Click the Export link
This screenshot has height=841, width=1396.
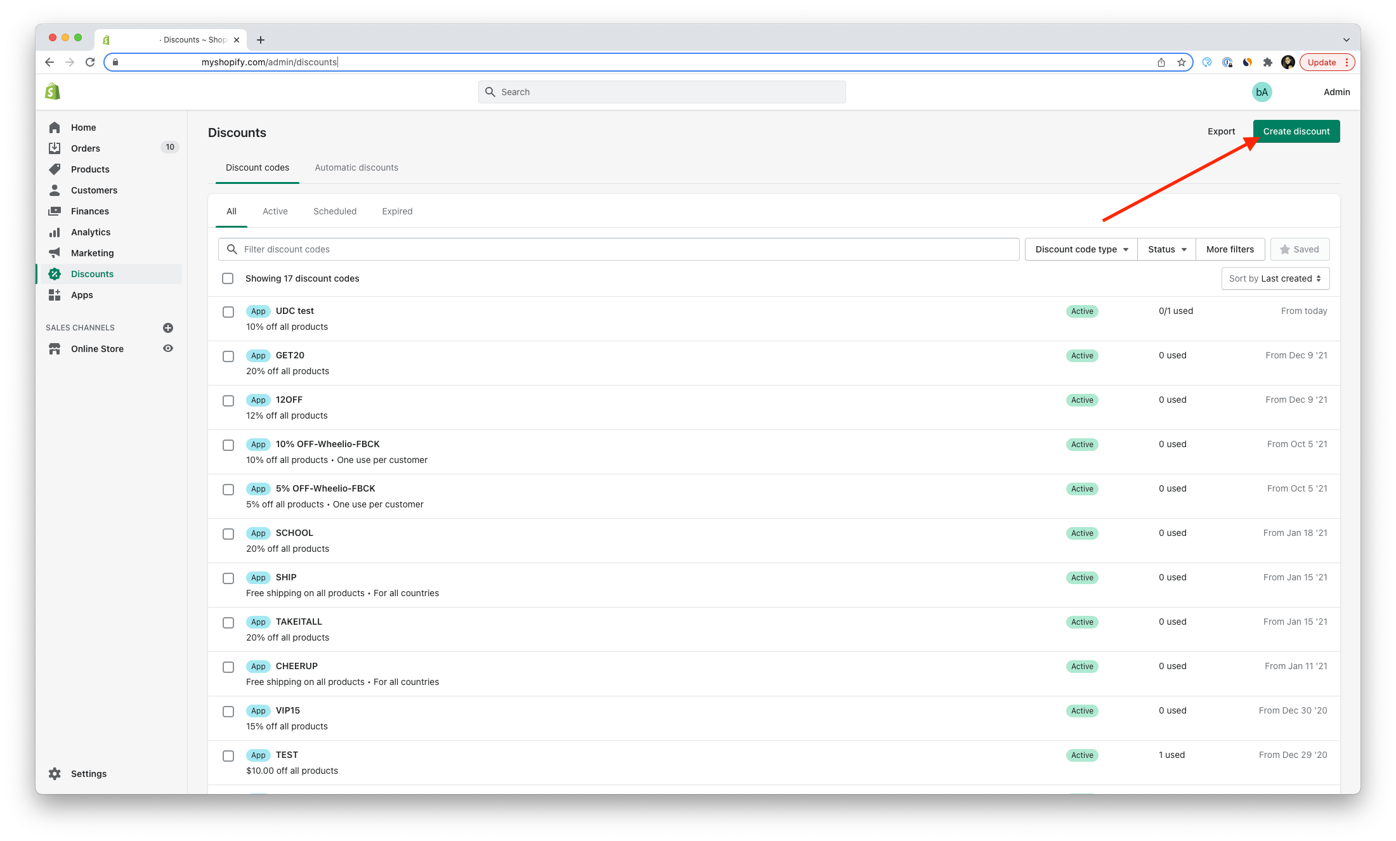click(1221, 131)
